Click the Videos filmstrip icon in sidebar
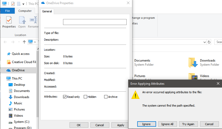 [x=11, y=116]
